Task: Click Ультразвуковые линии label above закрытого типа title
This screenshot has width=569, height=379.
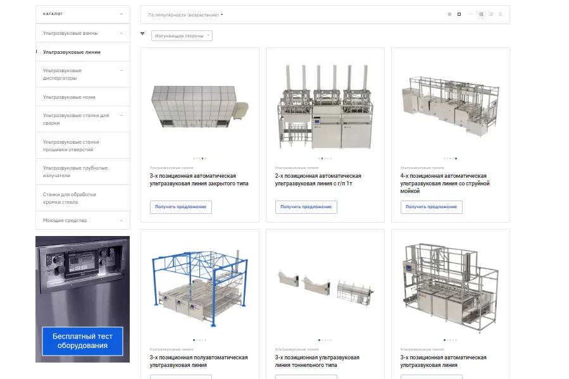Action: coord(172,168)
